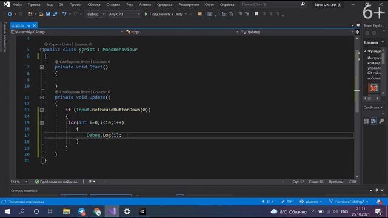Image resolution: width=388 pixels, height=218 pixels.
Task: Click the pending changes pencil indicator 99*
Action: click(x=287, y=202)
